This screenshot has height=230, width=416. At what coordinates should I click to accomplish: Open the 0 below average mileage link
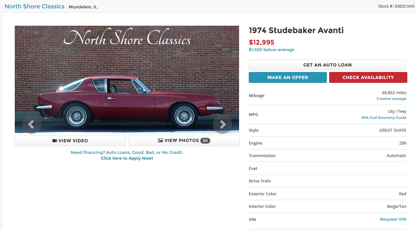tap(391, 99)
